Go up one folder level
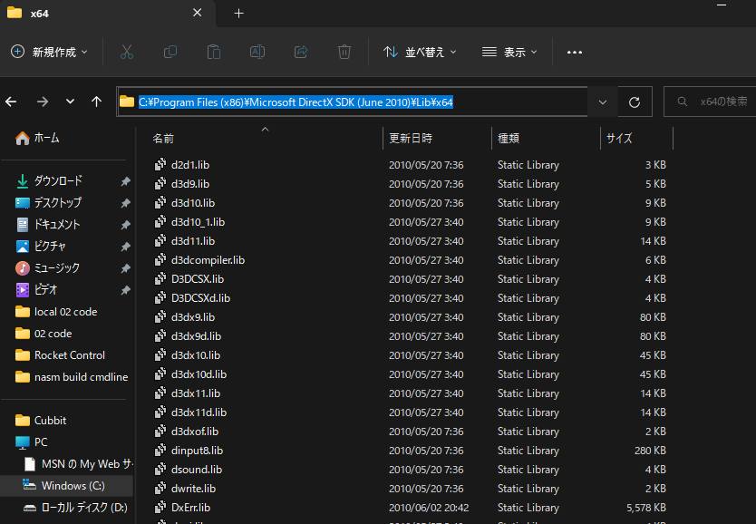Image resolution: width=756 pixels, height=524 pixels. pos(96,102)
